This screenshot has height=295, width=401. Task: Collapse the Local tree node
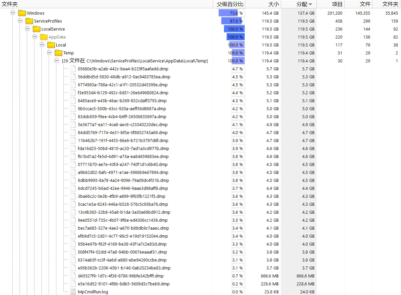point(42,45)
